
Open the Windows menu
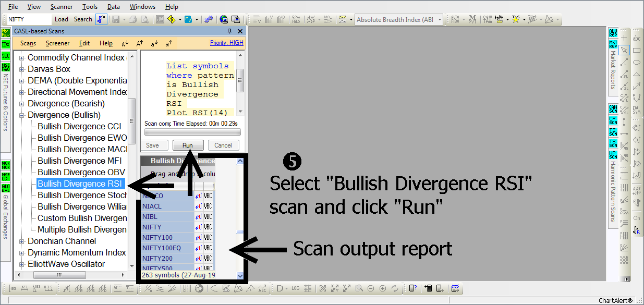pos(142,7)
